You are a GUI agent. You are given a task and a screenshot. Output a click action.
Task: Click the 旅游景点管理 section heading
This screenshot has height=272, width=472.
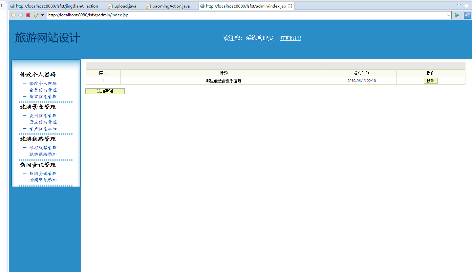pos(38,107)
